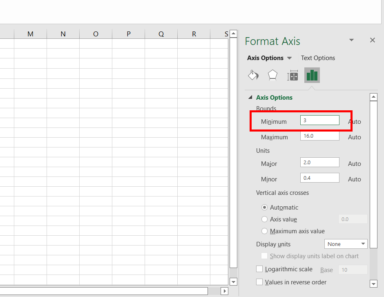Screen dimensions: 384x297
Task: Enable Values in reverse order checkbox
Action: pyautogui.click(x=259, y=282)
